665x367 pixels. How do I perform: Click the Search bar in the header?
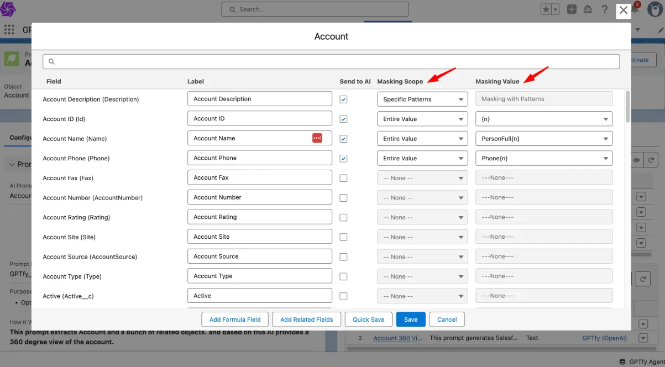coord(315,9)
